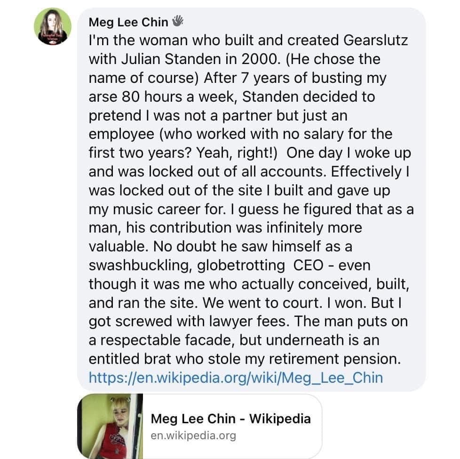Click the phrase "80 hours a week"
Viewport: 460px width, 459px height.
167,97
